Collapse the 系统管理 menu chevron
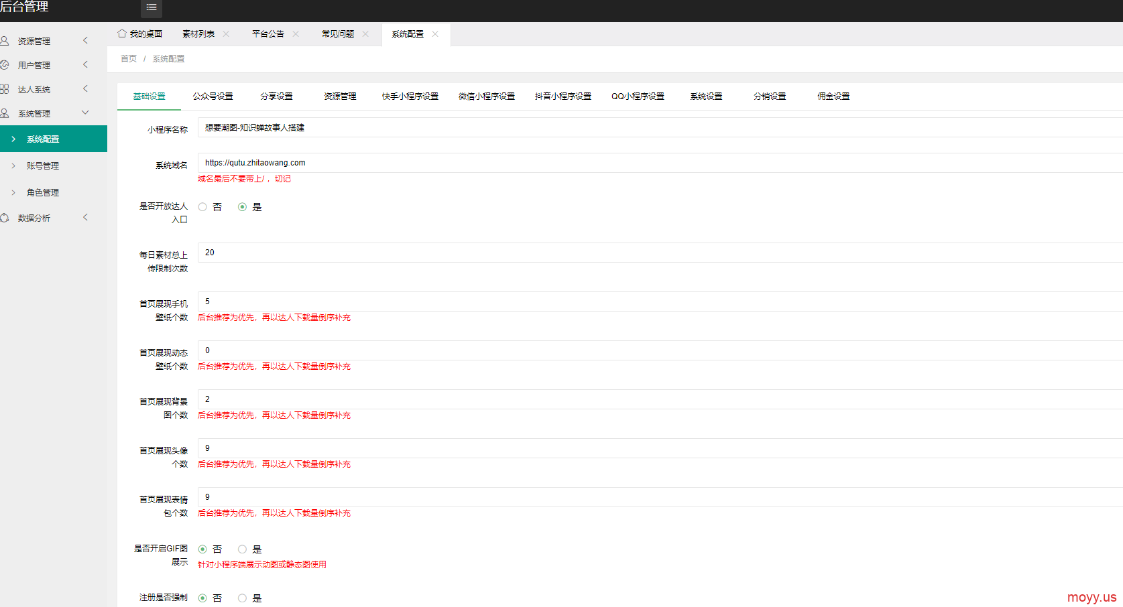The height and width of the screenshot is (607, 1123). [85, 113]
